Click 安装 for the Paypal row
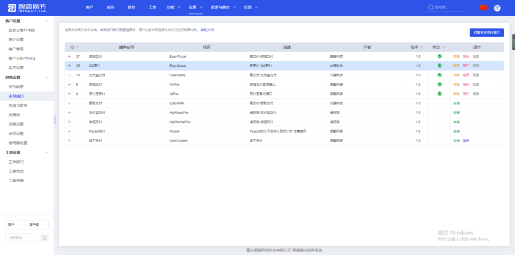This screenshot has height=255, width=515. [456, 131]
